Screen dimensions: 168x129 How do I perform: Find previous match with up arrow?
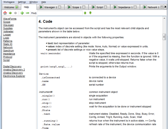[x=85, y=13]
